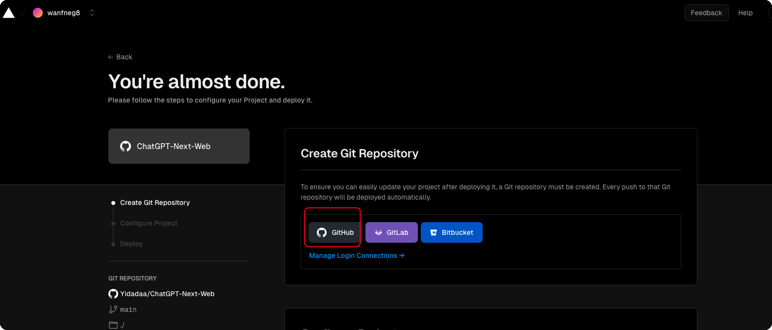
Task: Open the Help link
Action: pos(745,13)
